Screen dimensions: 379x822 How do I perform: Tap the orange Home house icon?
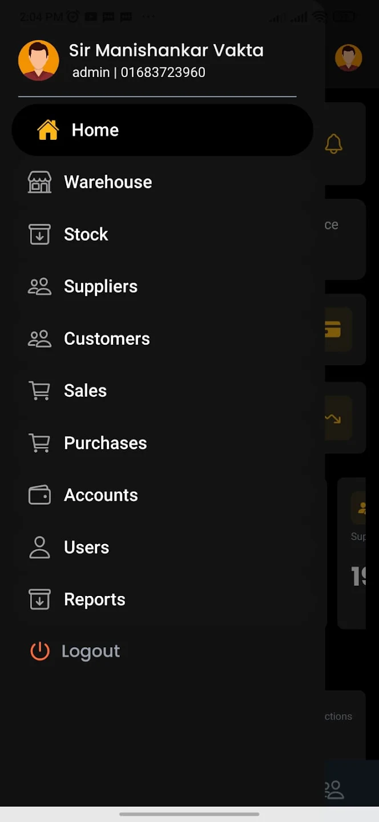[x=48, y=130]
